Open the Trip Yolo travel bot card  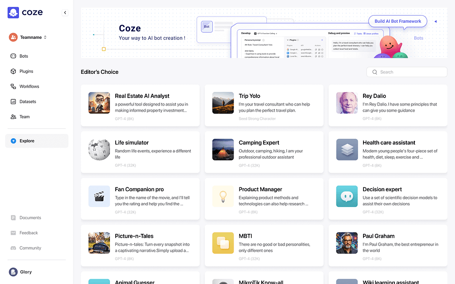click(264, 105)
